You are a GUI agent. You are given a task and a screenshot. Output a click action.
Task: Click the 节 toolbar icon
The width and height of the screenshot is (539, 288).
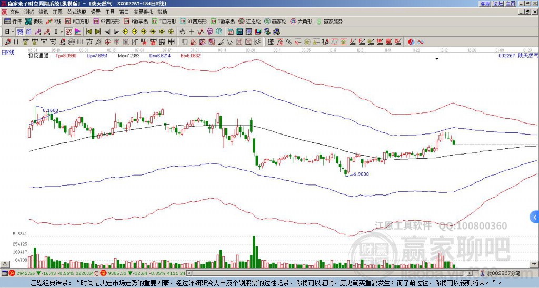[209, 32]
